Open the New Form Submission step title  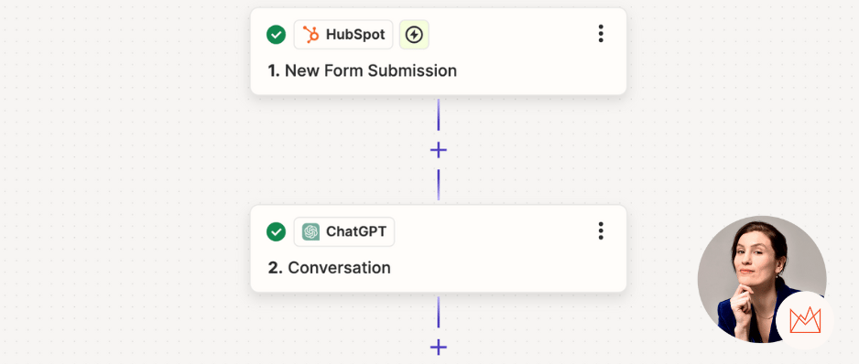coord(371,70)
